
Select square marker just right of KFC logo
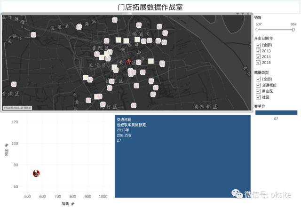click(151, 61)
